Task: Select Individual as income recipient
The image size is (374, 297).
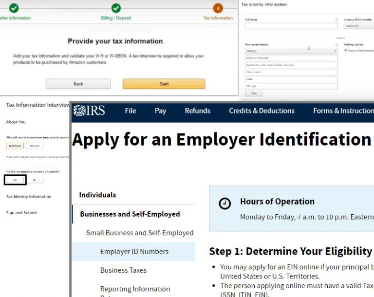Action: coord(15,146)
